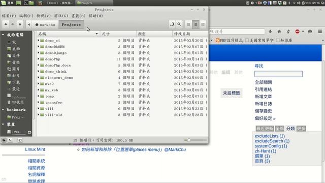Screen dimensions: 325x183
Task: Open the browser hamburger menu
Action: [320, 32]
